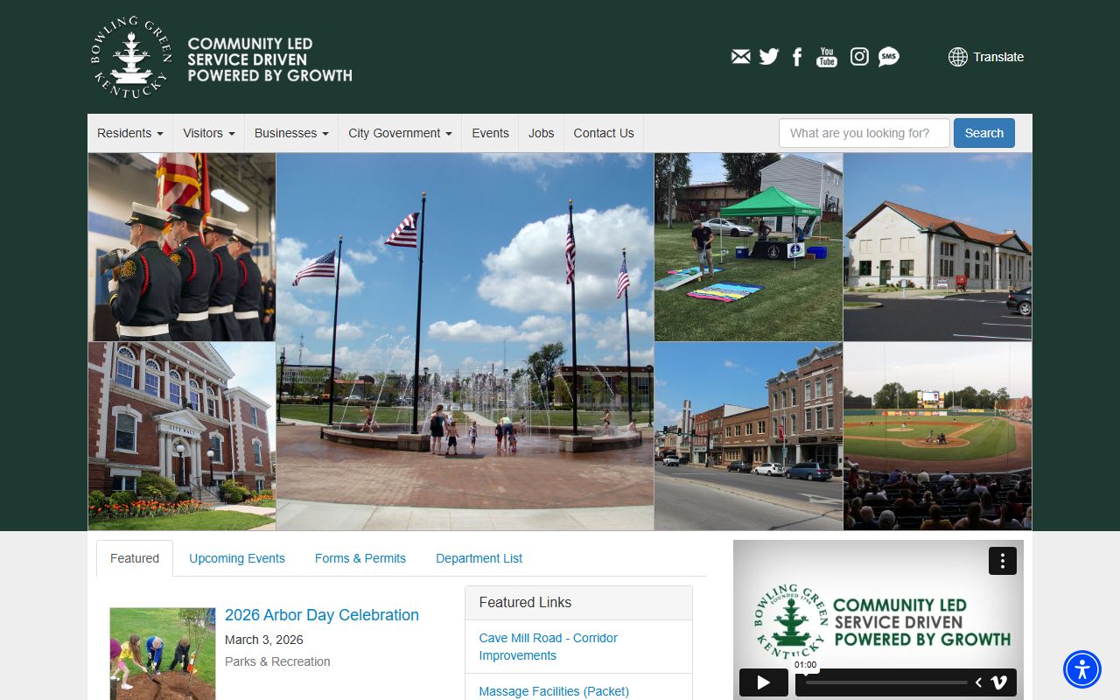Screen dimensions: 1120x700
Task: Click the Translate link text
Action: tap(998, 57)
